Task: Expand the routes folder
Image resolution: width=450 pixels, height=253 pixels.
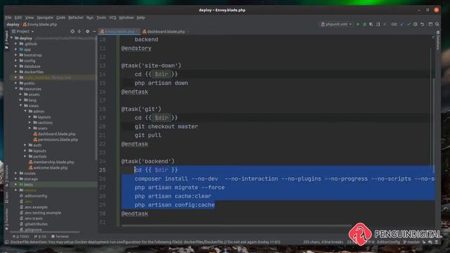Action: pyautogui.click(x=16, y=174)
